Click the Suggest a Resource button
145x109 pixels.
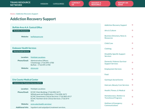pyautogui.click(x=99, y=4)
